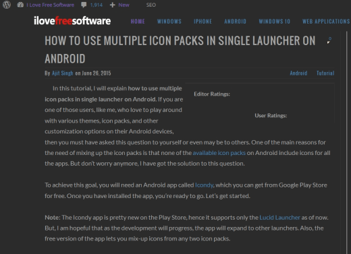
Task: Open the Android category link
Action: [x=298, y=73]
